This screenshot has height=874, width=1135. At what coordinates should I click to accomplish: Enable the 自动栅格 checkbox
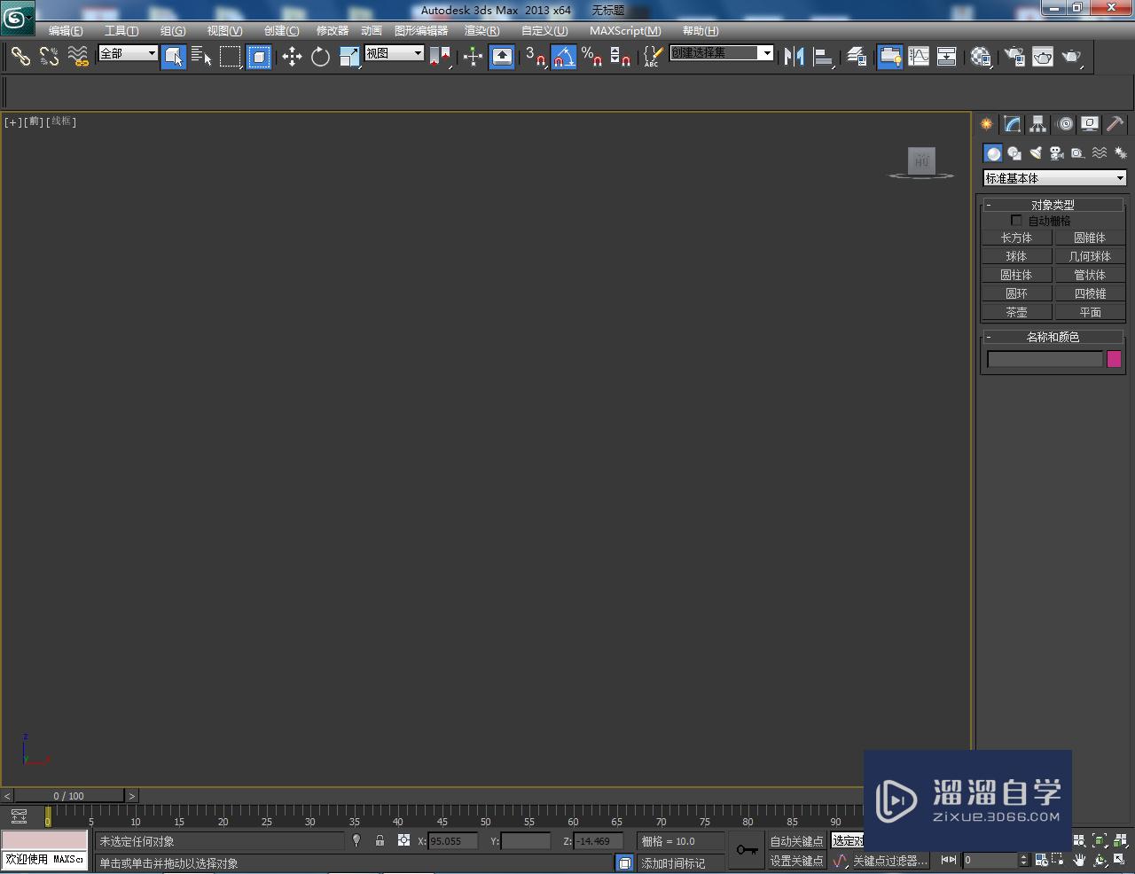point(1016,220)
